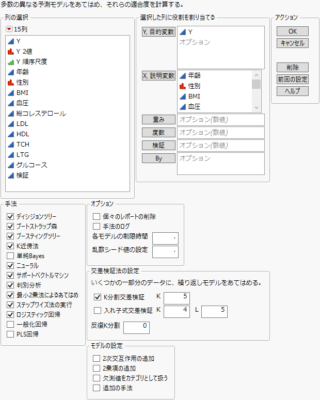
Task: Click nominal icon beside 性別 in X,説明変数 box
Action: tap(183, 86)
